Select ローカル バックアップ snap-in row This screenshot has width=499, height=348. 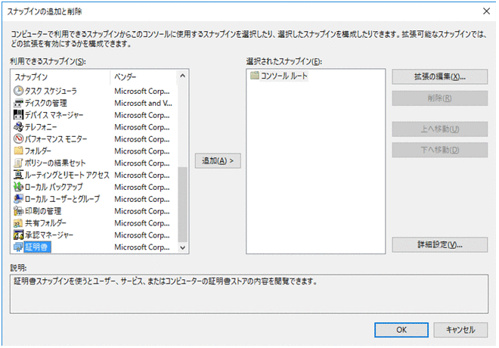point(95,187)
